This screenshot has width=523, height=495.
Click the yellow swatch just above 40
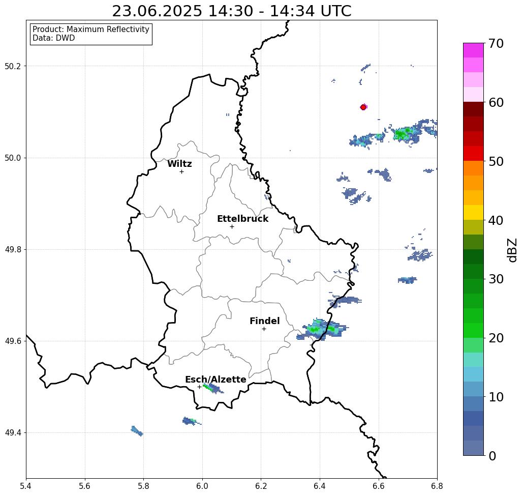[x=473, y=212]
